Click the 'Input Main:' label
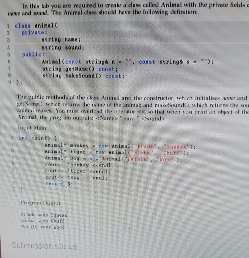Viewport: 249px width, 258px height. tap(33, 128)
